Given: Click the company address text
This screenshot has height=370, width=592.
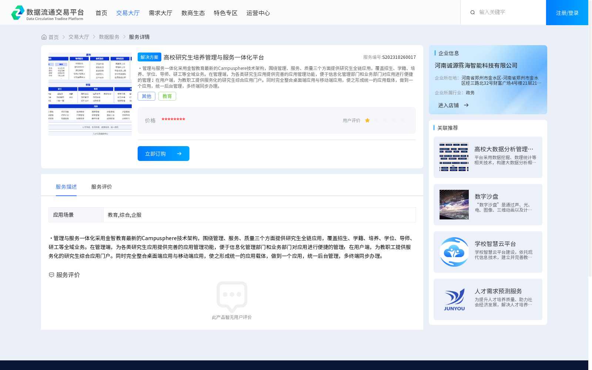Looking at the screenshot, I should 501,81.
